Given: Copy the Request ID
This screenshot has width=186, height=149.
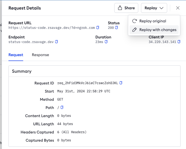Looking at the screenshot, I should tap(121, 83).
